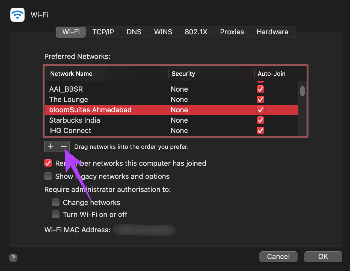Image resolution: width=350 pixels, height=271 pixels.
Task: Switch to the TCP/IP tab
Action: 103,32
